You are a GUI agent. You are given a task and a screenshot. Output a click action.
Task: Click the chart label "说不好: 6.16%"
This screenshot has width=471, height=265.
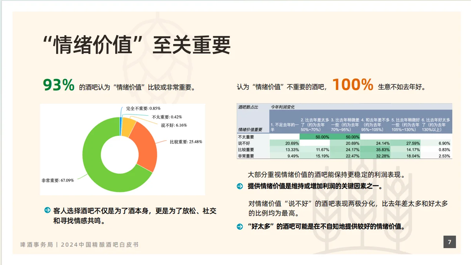174,125
